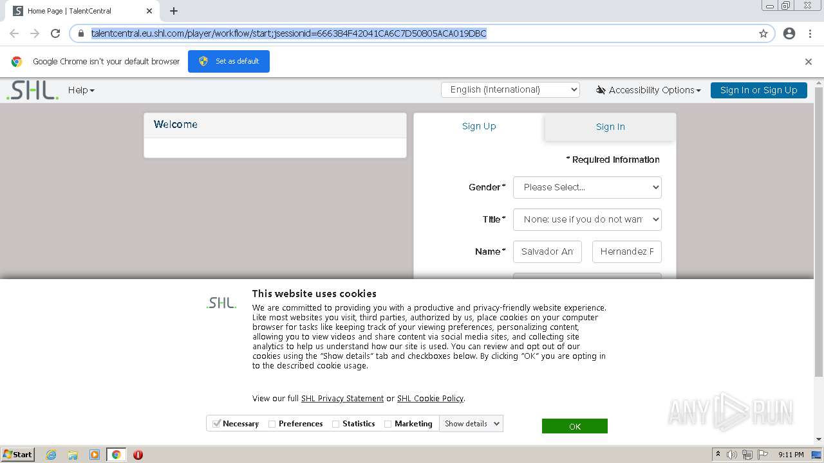This screenshot has width=824, height=463.
Task: Enable the Marketing cookies checkbox
Action: 388,424
